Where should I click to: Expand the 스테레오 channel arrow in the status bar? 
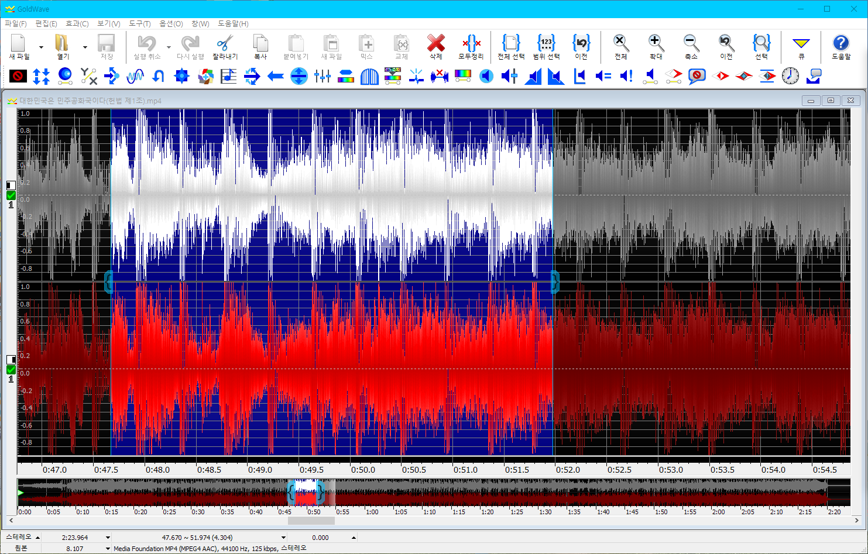[38, 538]
